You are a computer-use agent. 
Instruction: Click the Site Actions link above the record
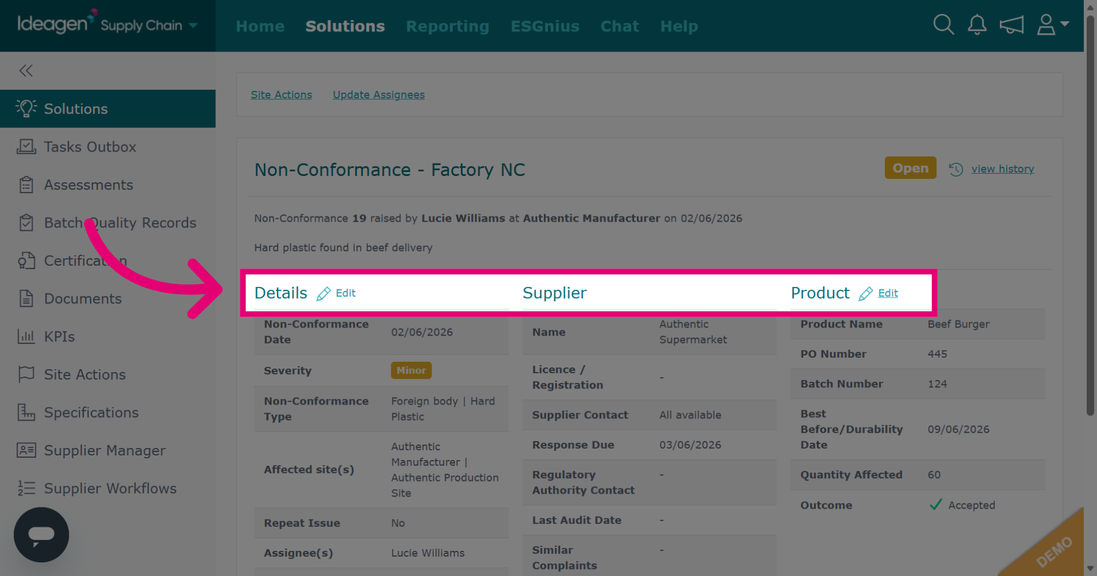[x=281, y=95]
